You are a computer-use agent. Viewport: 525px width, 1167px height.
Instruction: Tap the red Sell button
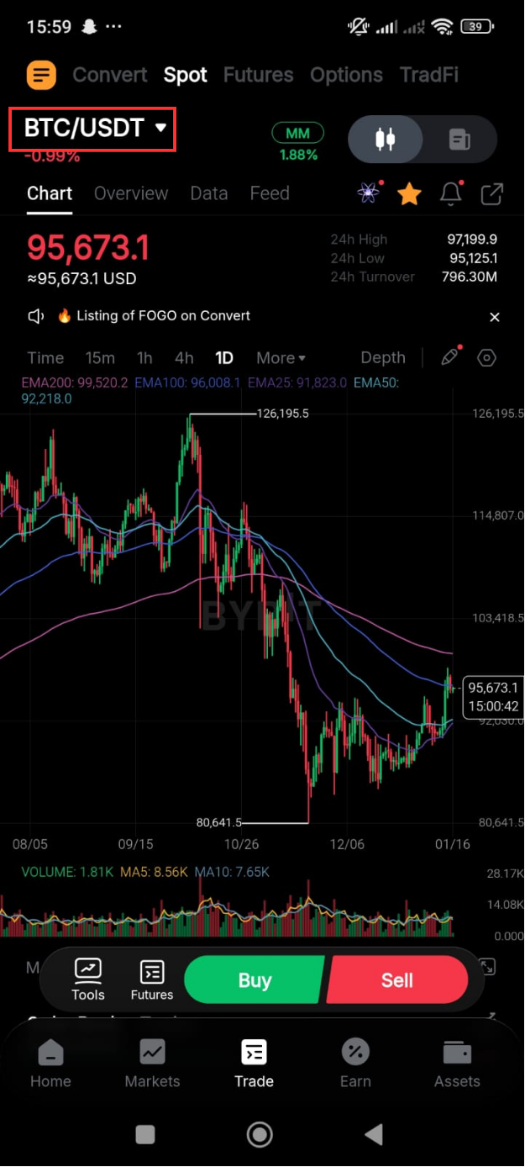click(396, 980)
